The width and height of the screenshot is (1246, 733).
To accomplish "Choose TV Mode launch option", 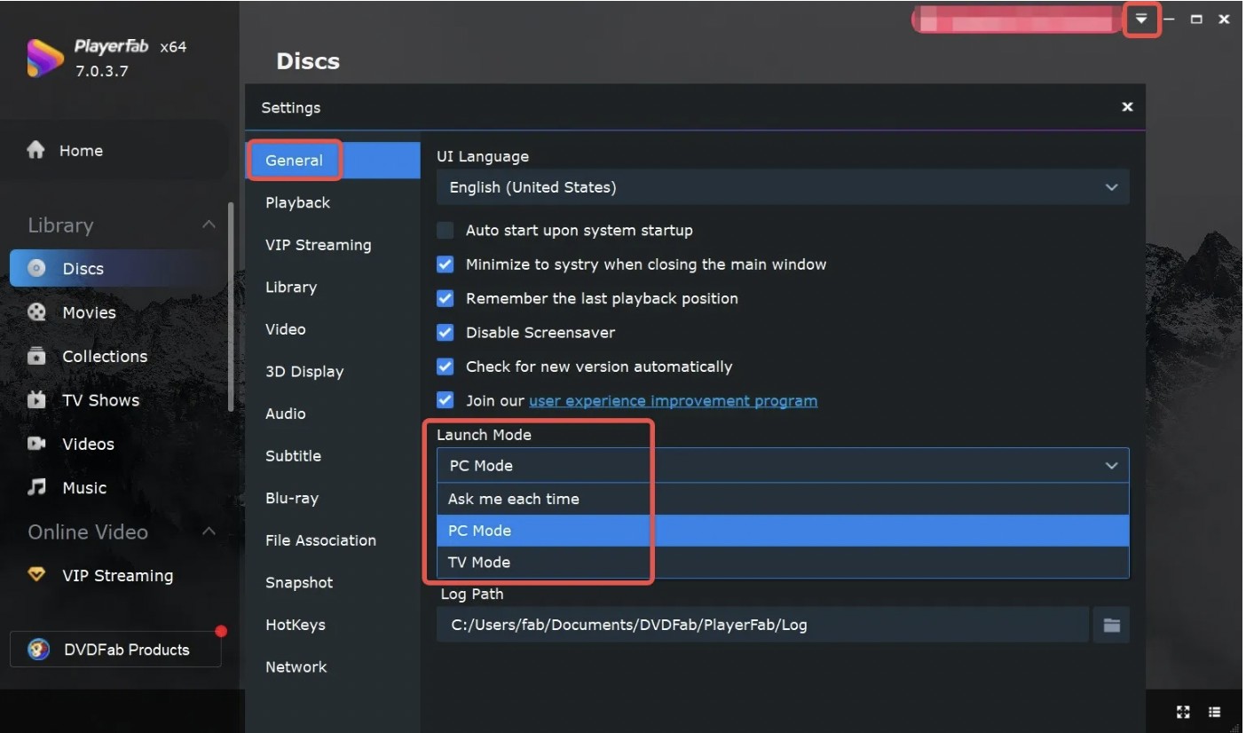I will 783,563.
